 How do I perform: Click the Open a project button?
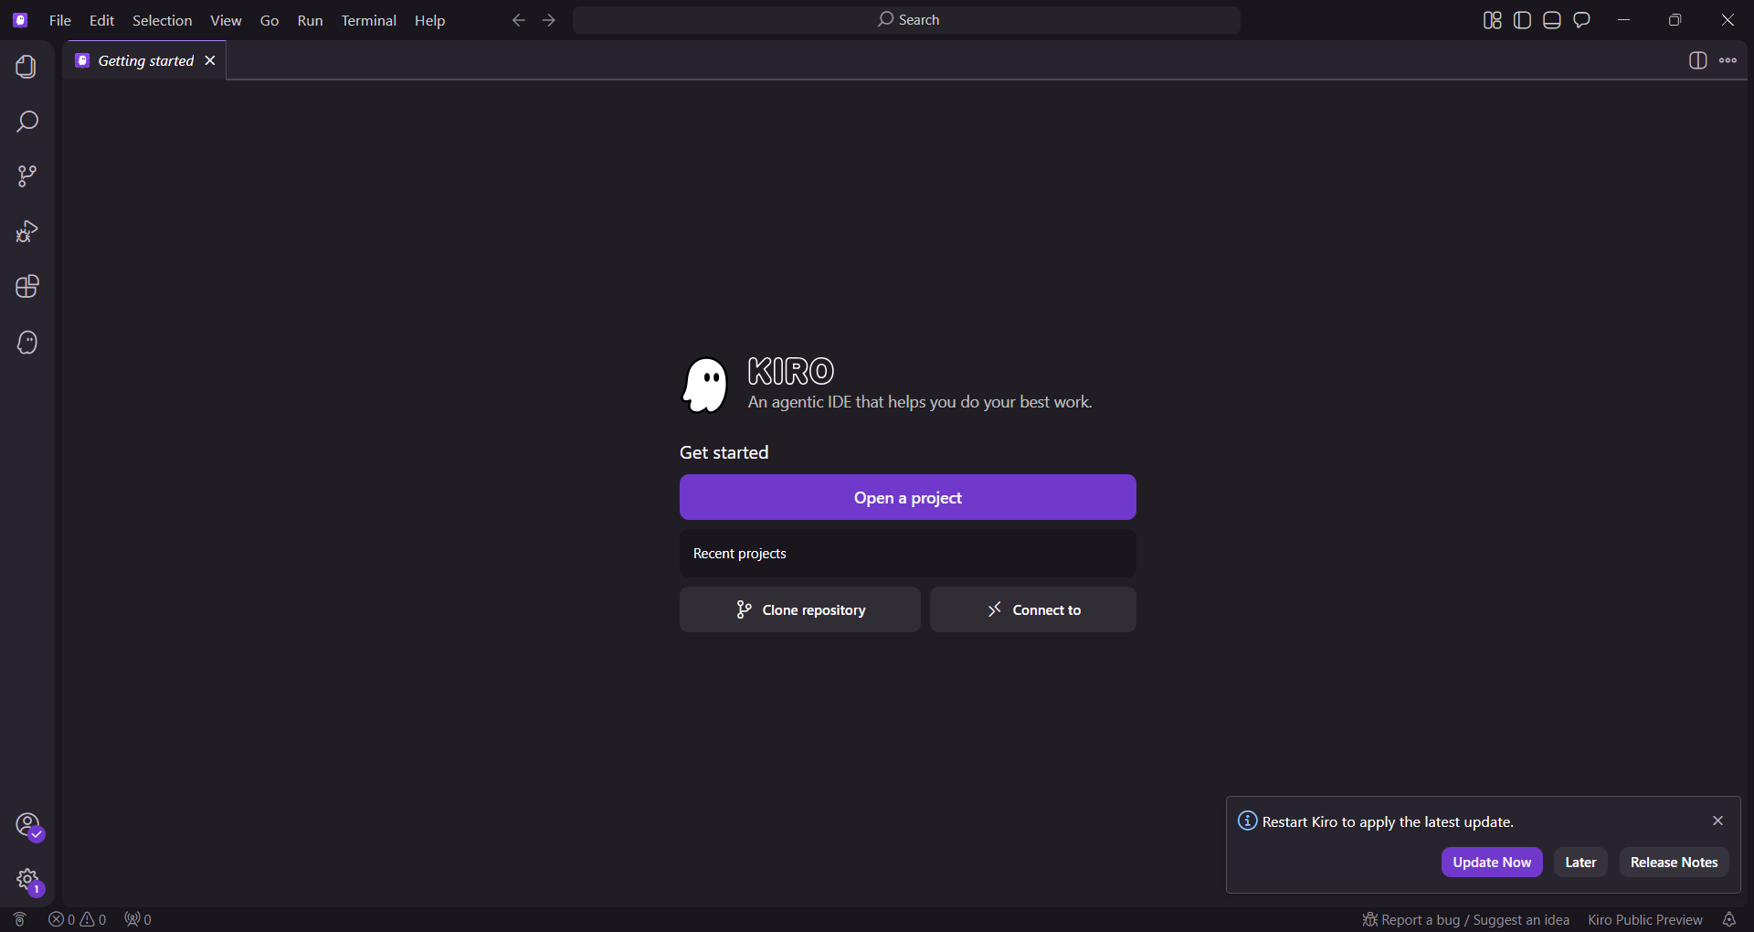pos(907,498)
